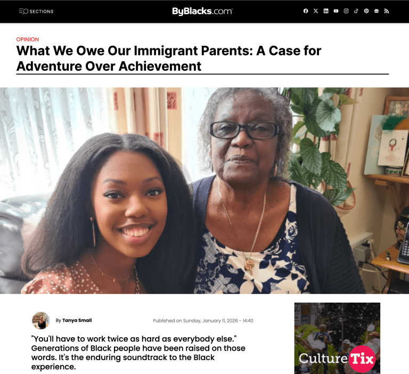This screenshot has width=409, height=374.
Task: Click the article headline about immigrant parents
Action: pyautogui.click(x=169, y=58)
